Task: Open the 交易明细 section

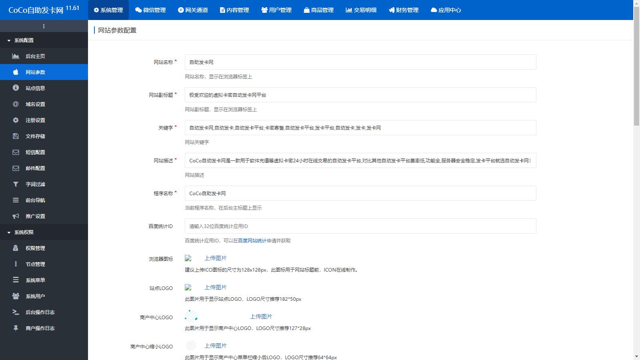Action: pos(361,10)
